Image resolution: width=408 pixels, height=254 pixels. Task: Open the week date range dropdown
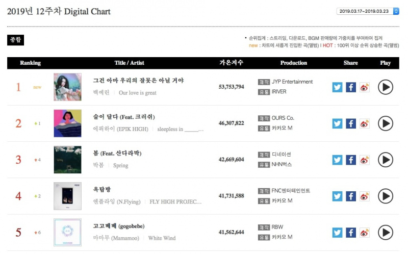pyautogui.click(x=368, y=11)
